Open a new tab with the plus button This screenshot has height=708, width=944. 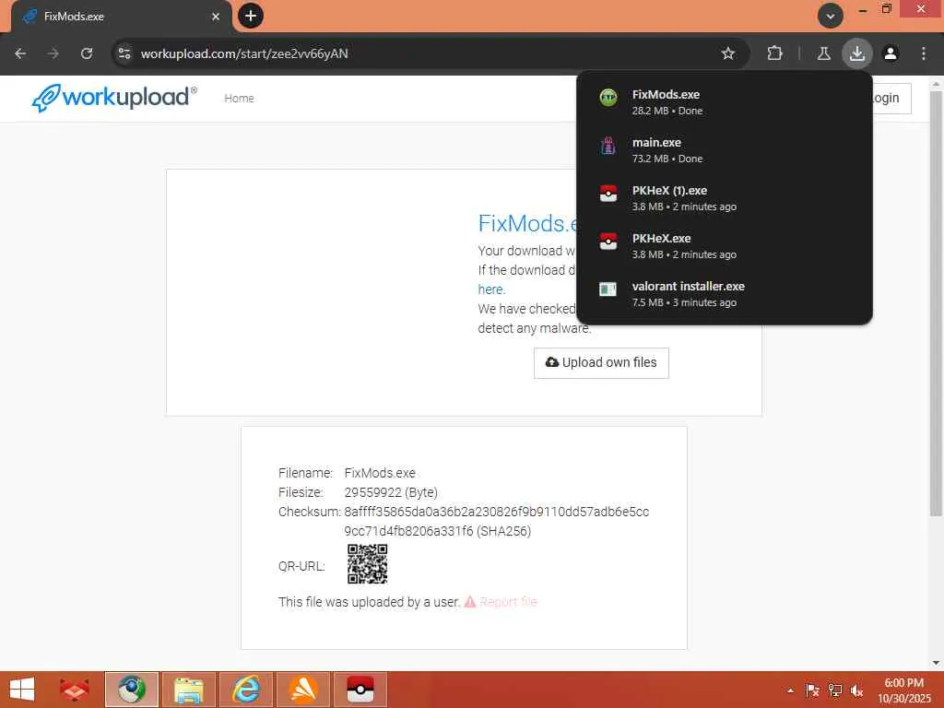click(251, 16)
